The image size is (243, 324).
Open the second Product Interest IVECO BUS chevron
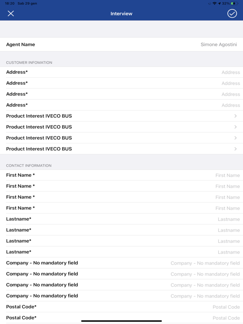click(x=235, y=127)
